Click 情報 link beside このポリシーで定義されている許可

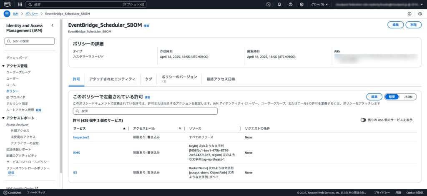(147, 97)
